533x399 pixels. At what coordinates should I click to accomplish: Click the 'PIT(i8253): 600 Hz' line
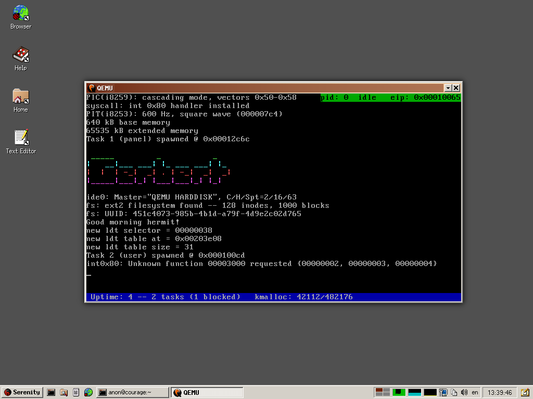pyautogui.click(x=184, y=114)
